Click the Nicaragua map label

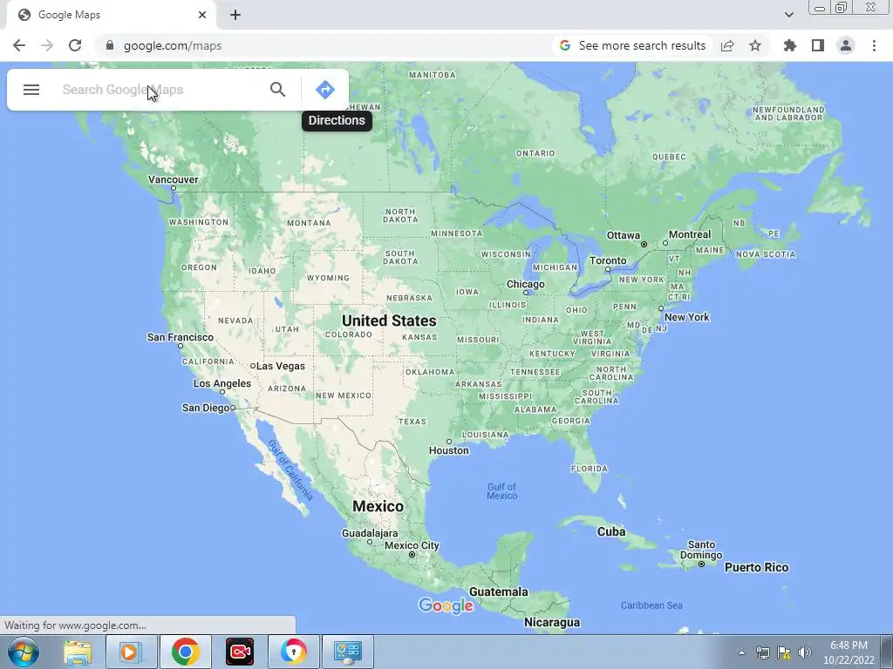tap(552, 623)
